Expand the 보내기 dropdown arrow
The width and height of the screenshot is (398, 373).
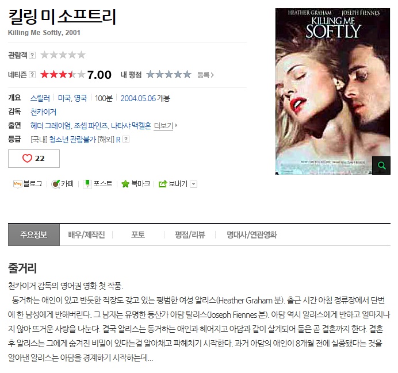click(194, 184)
